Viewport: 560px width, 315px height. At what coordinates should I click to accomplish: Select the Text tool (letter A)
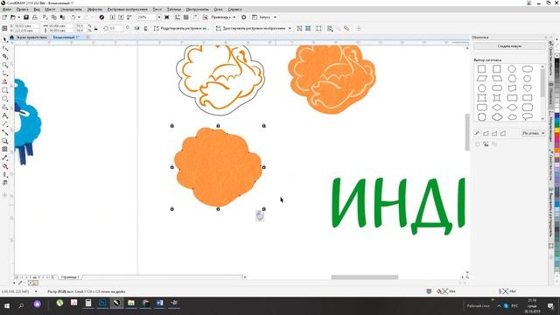pyautogui.click(x=4, y=115)
